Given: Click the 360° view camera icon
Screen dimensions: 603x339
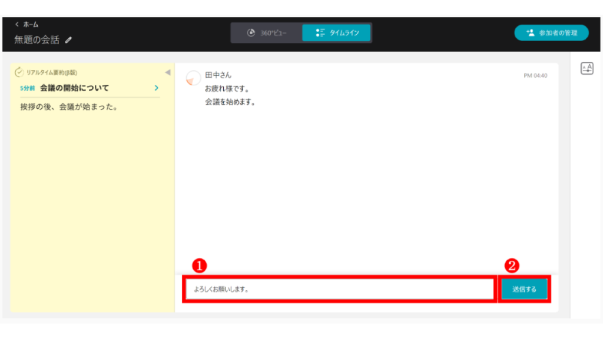Looking at the screenshot, I should 251,33.
